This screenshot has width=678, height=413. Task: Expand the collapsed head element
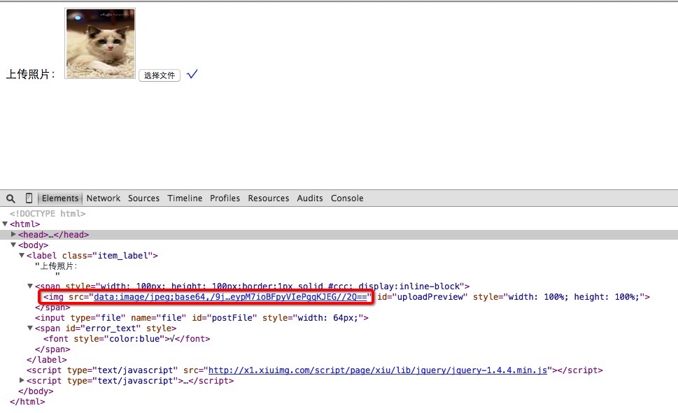(x=14, y=235)
